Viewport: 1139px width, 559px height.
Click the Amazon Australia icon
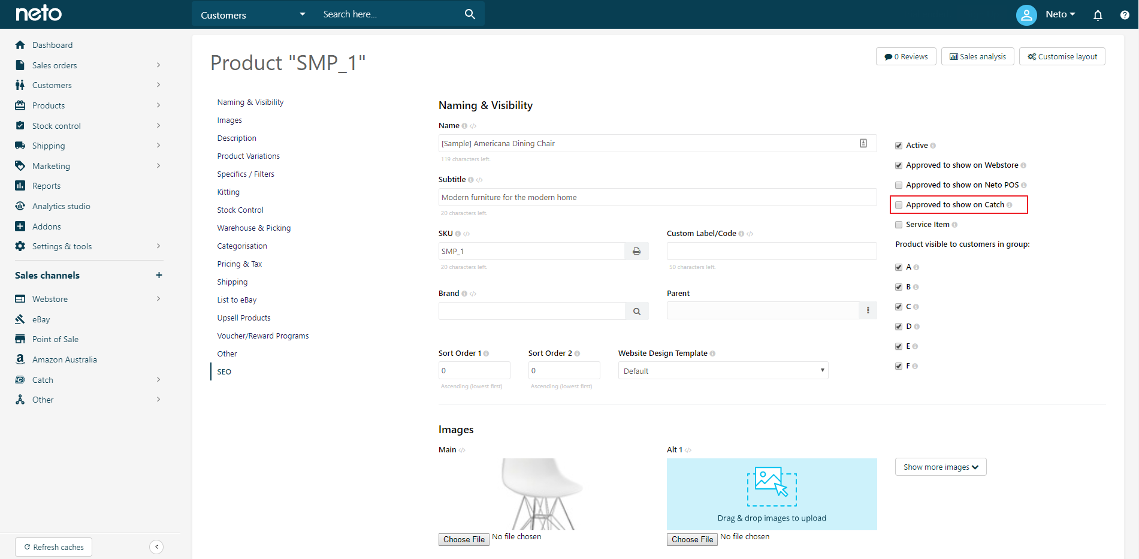pos(20,359)
